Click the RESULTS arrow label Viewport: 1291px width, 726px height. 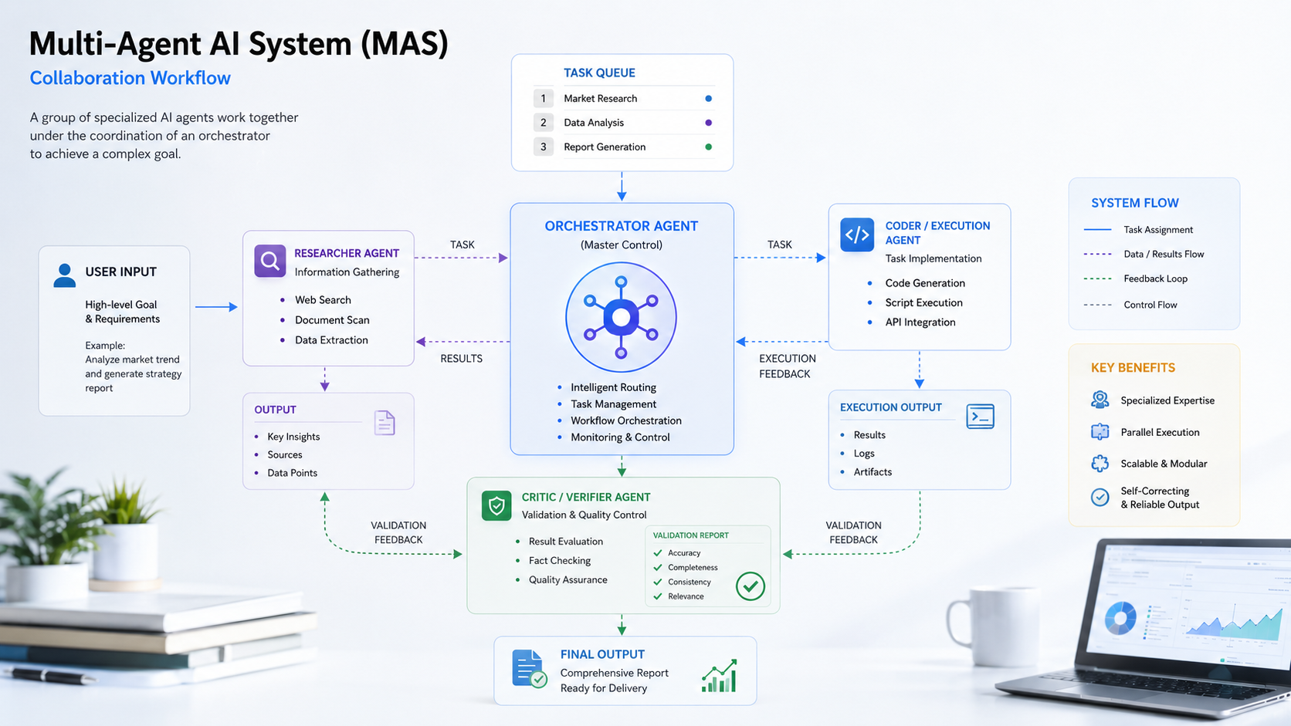[461, 359]
